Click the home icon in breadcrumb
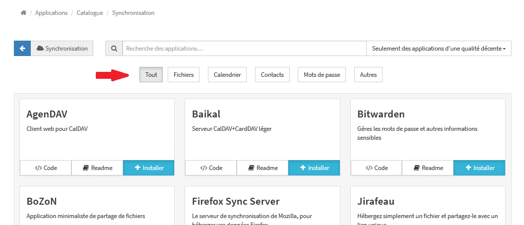The width and height of the screenshot is (524, 225). pyautogui.click(x=23, y=13)
